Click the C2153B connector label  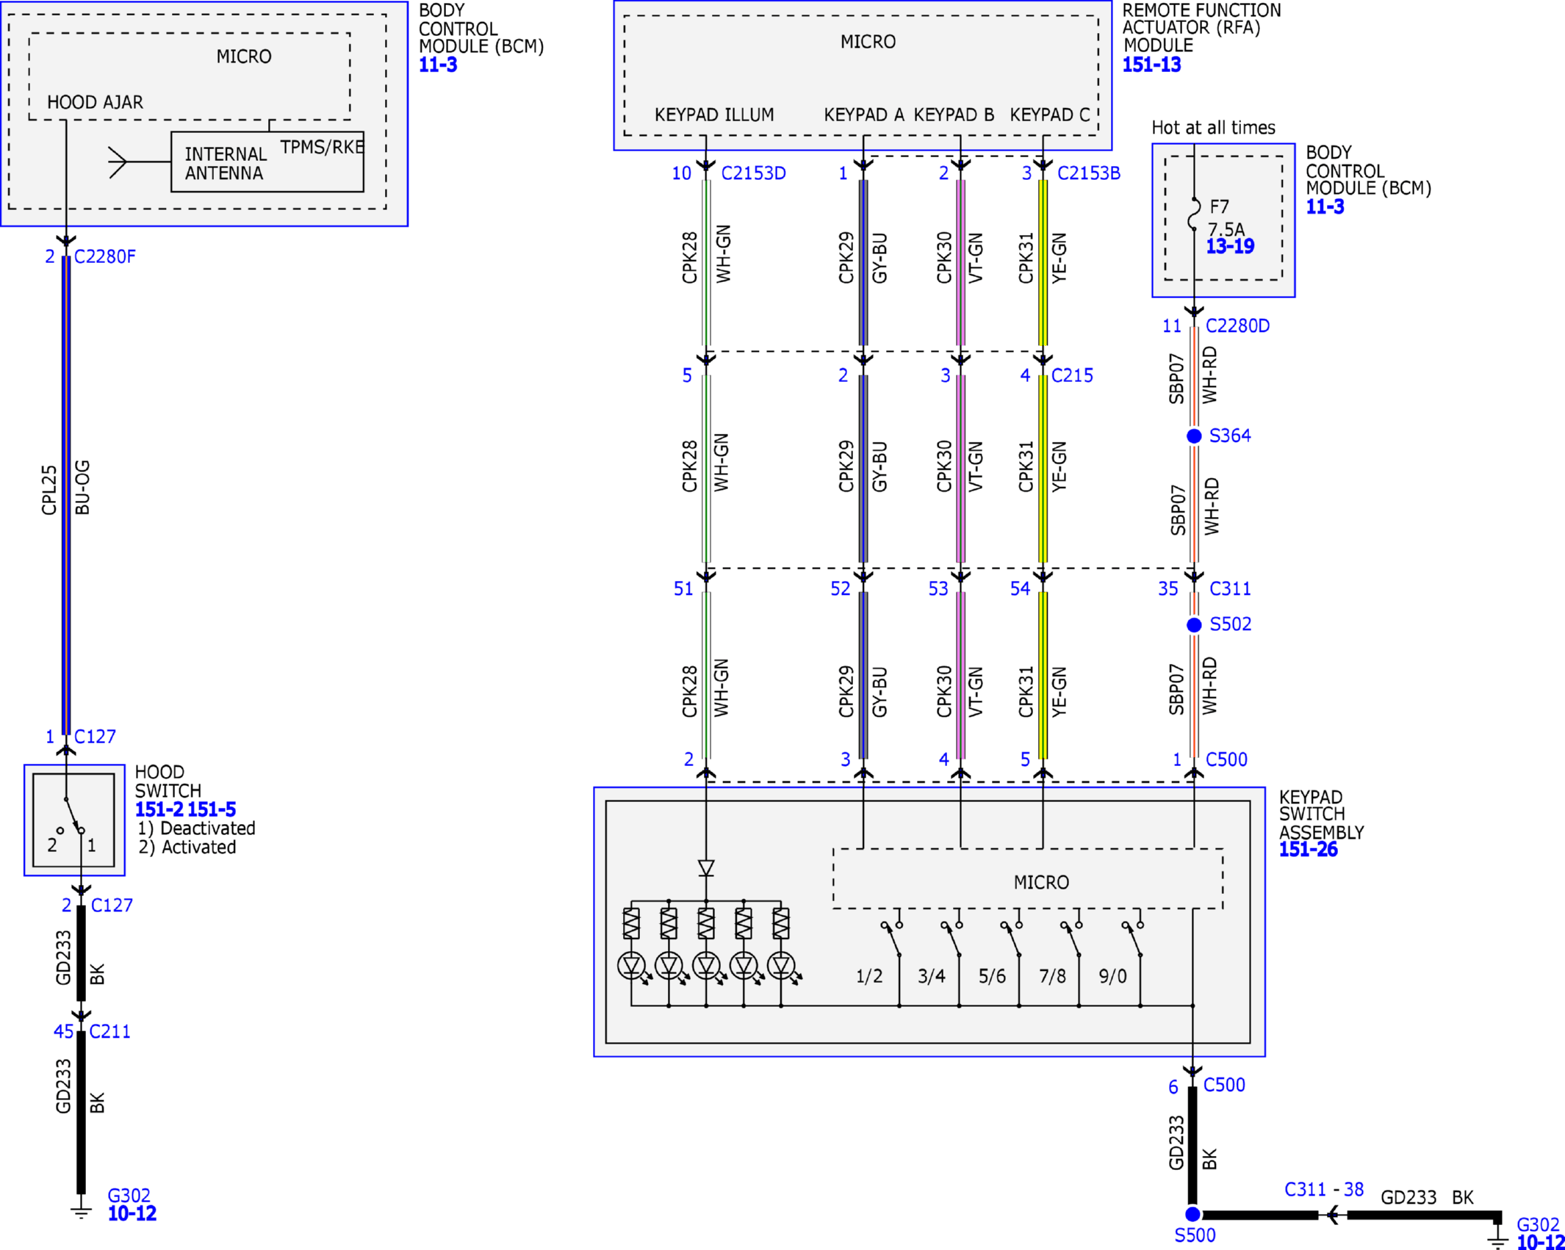[1088, 173]
